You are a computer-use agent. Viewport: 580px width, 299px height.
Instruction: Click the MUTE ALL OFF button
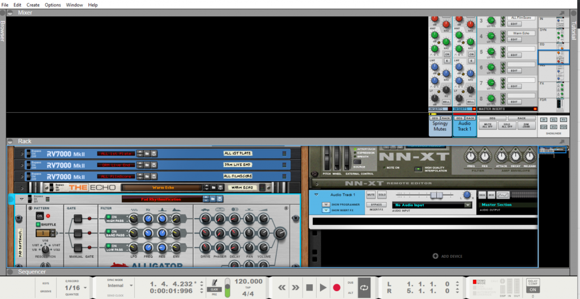click(x=488, y=126)
